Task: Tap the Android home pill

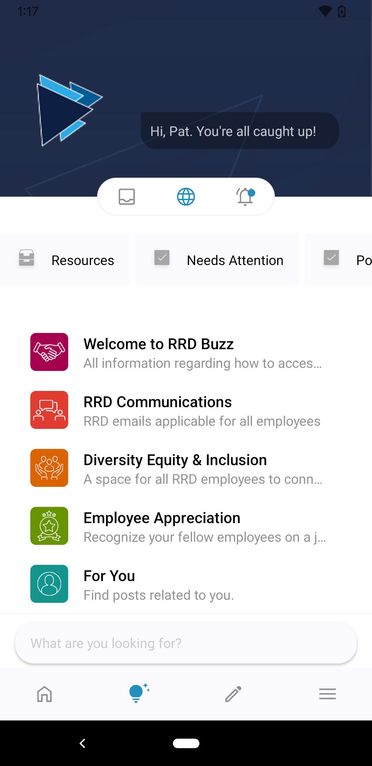Action: 186,743
